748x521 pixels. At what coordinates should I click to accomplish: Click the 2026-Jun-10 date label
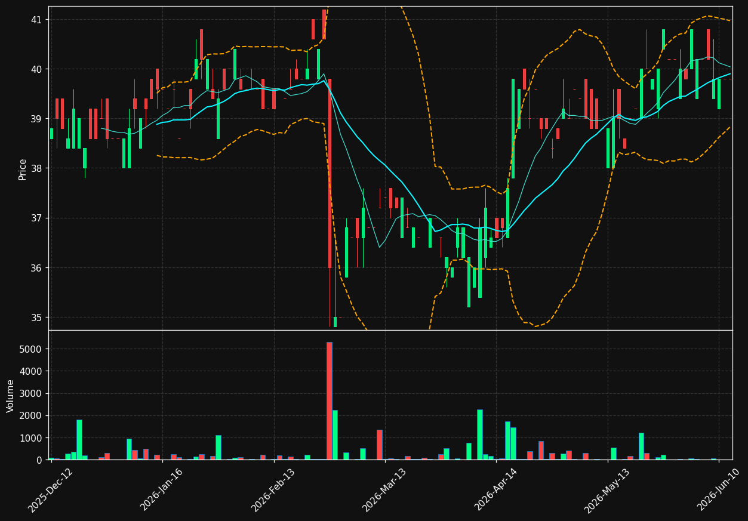[x=719, y=490]
